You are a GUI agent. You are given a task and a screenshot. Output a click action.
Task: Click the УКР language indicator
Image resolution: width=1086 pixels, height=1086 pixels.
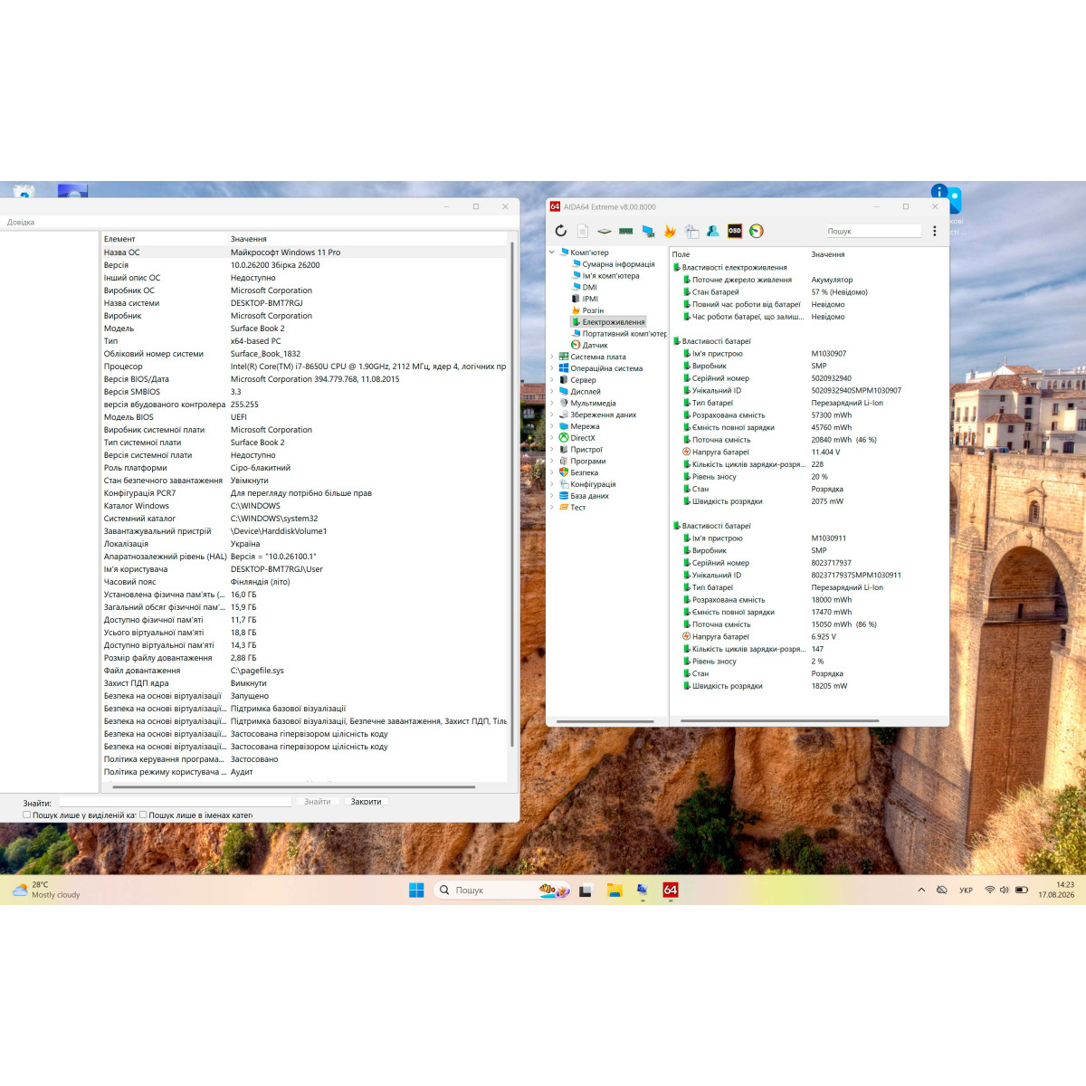(966, 891)
